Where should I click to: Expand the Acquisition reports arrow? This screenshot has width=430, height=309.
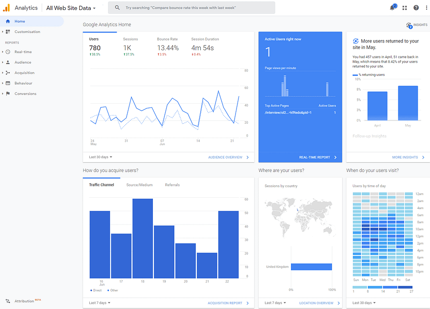click(x=2, y=73)
